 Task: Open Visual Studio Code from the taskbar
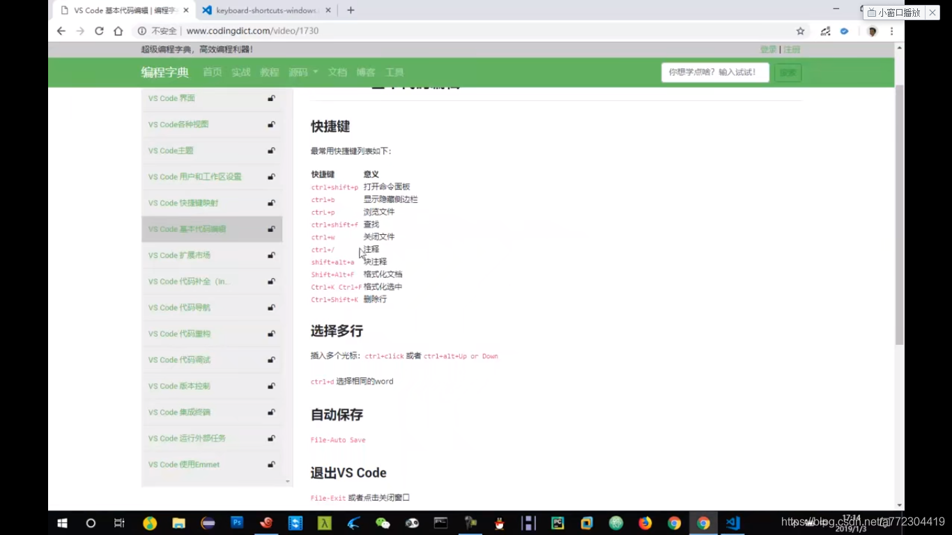point(732,522)
